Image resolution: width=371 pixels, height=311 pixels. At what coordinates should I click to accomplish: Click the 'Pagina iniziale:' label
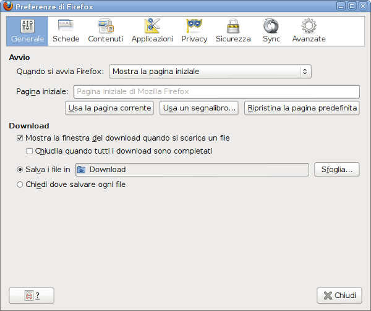coord(42,91)
